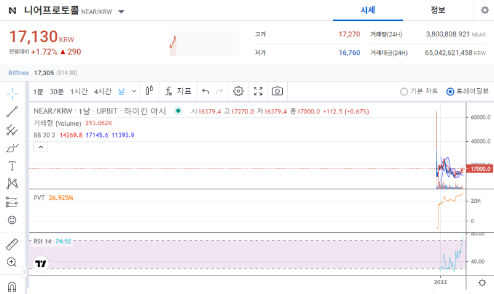Click the 거래대금 value 65,042,621,458 KRW
The width and height of the screenshot is (494, 294).
pyautogui.click(x=455, y=53)
